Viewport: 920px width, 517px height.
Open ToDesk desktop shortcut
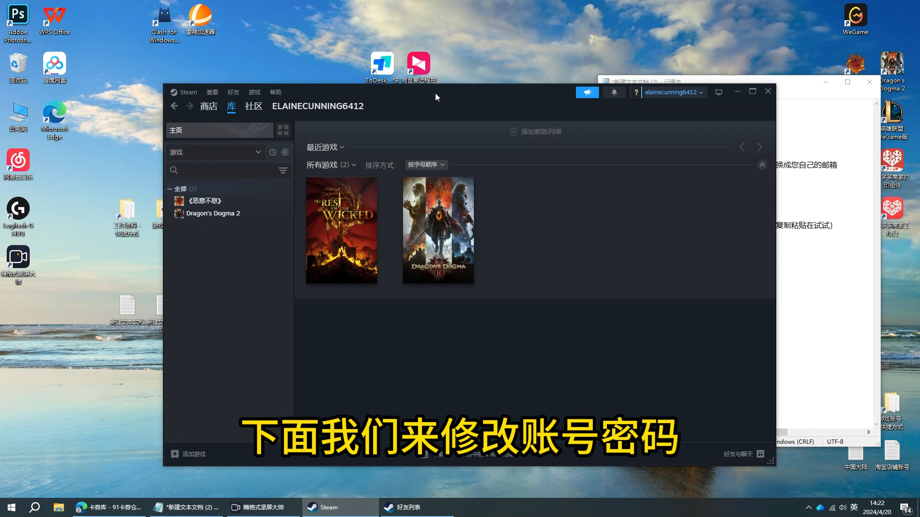382,68
